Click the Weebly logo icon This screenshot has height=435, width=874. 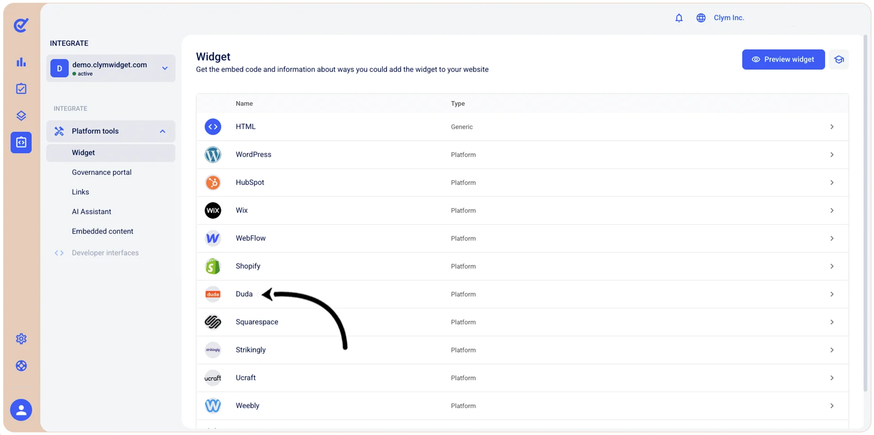(x=213, y=405)
